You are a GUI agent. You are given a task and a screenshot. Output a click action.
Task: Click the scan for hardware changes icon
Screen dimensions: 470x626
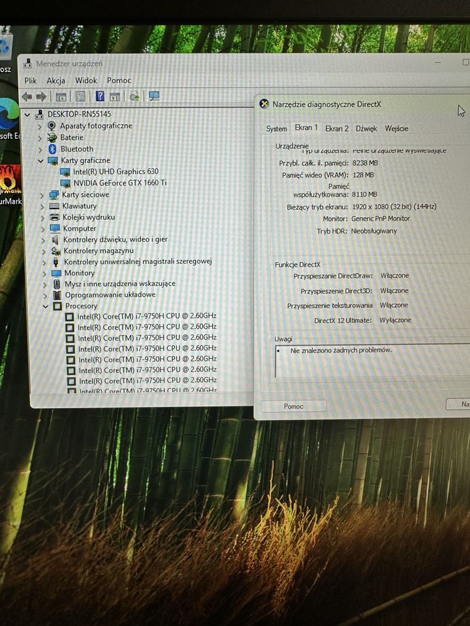coord(134,96)
